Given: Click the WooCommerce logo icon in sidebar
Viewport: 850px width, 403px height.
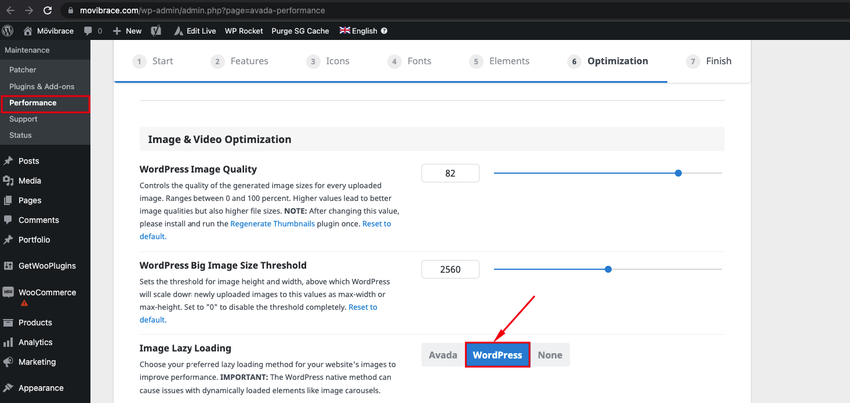Looking at the screenshot, I should pyautogui.click(x=8, y=292).
